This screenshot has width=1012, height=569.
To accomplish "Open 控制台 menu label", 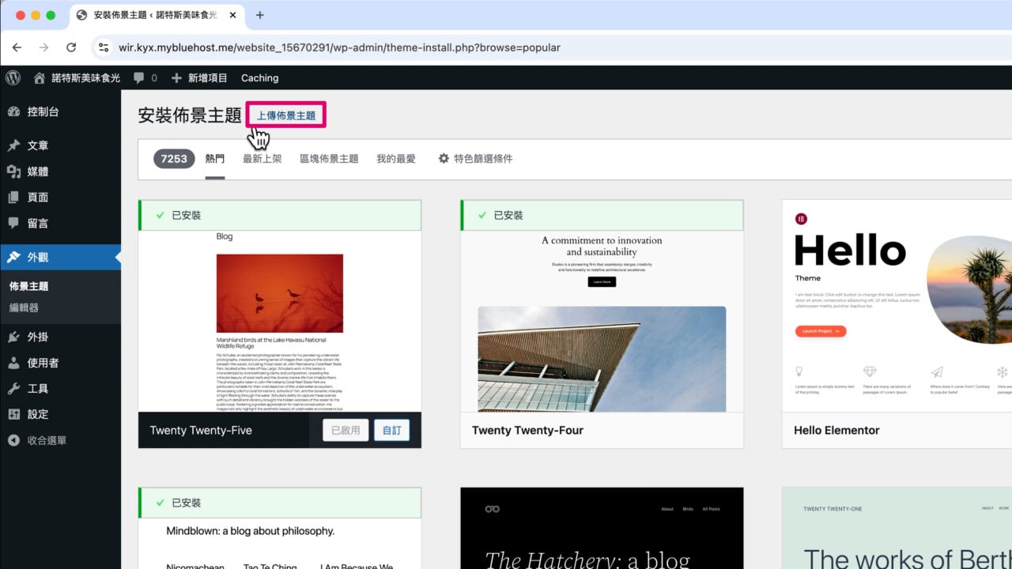I will [43, 111].
